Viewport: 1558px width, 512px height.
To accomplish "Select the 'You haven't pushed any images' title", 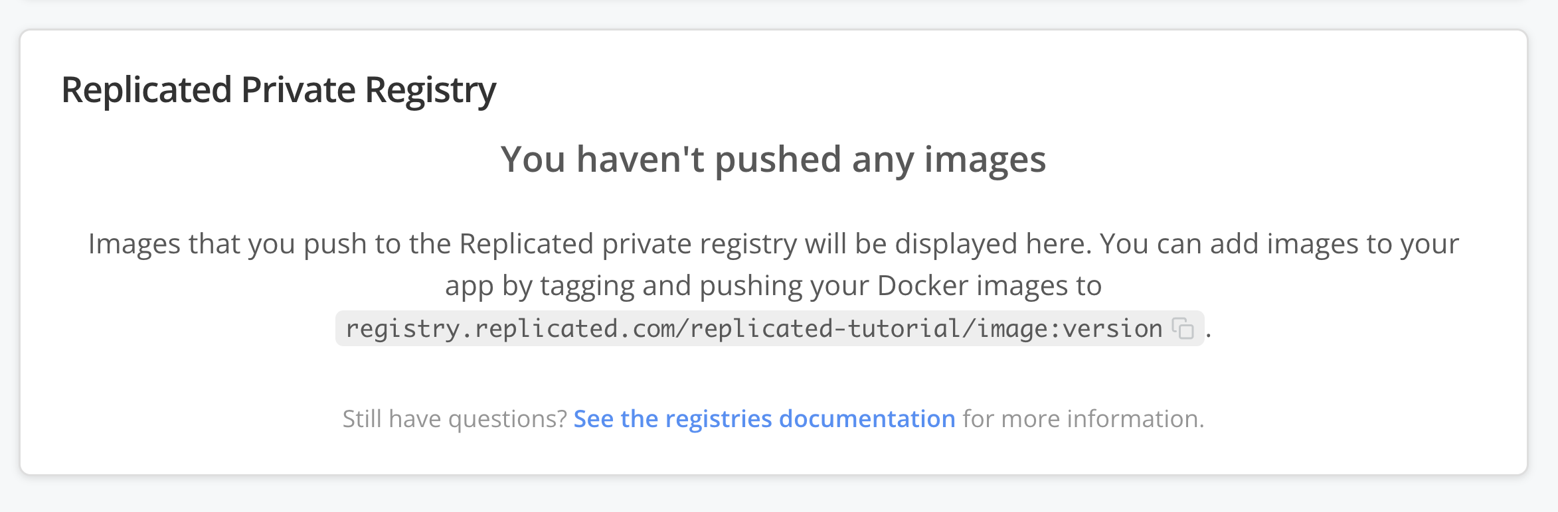I will 774,159.
